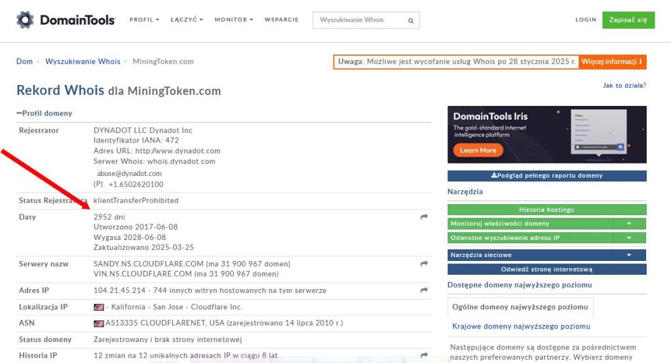Viewport: 671px width, 363px height.
Task: Click the Historia hostingu button
Action: tap(547, 210)
